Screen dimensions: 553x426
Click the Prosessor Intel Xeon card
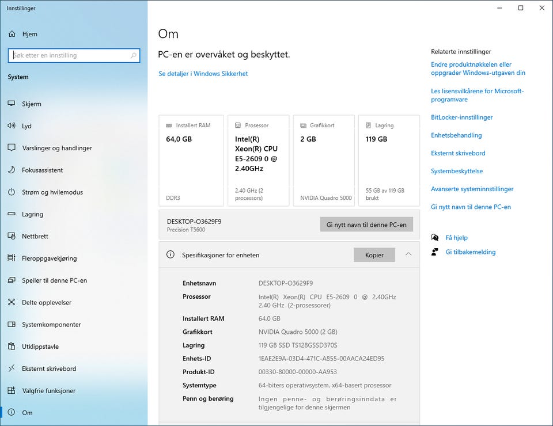(259, 160)
